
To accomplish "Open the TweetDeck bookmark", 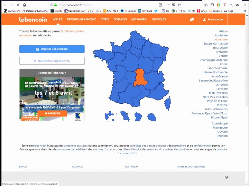I will (129, 11).
